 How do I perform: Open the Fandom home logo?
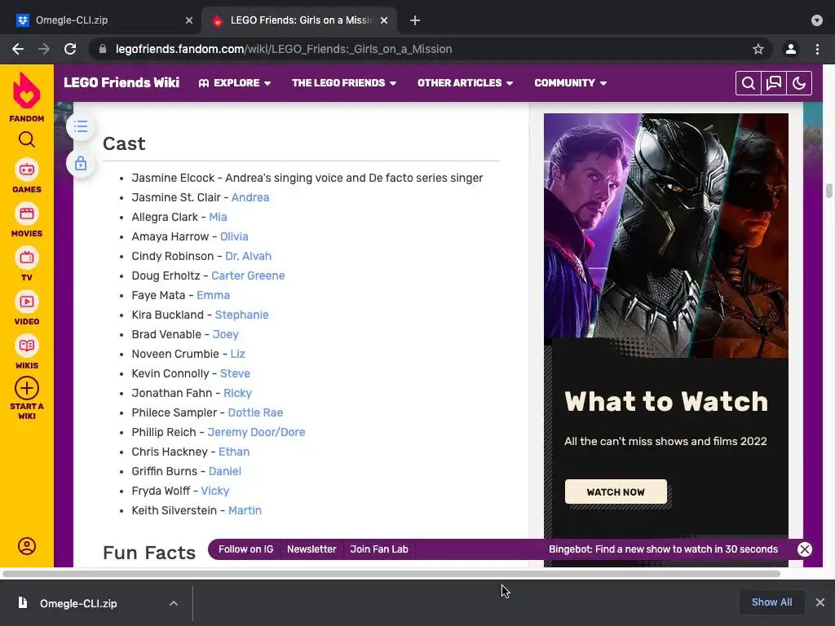point(27,97)
